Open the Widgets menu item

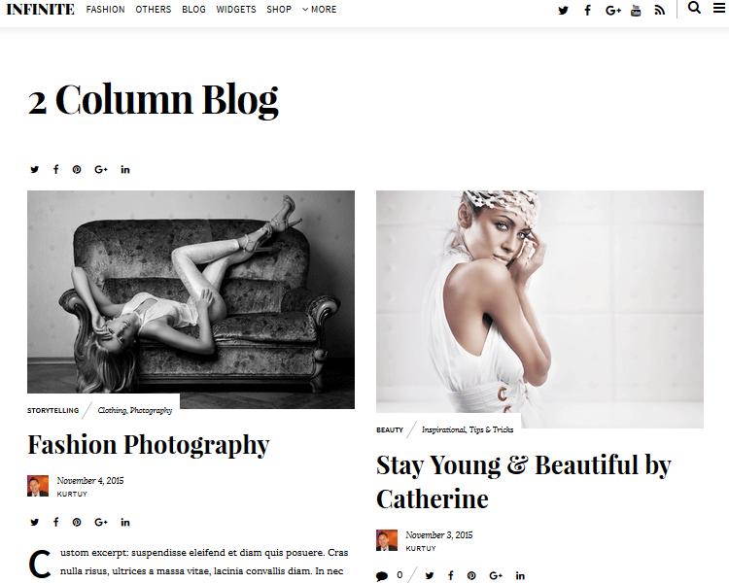click(x=236, y=10)
